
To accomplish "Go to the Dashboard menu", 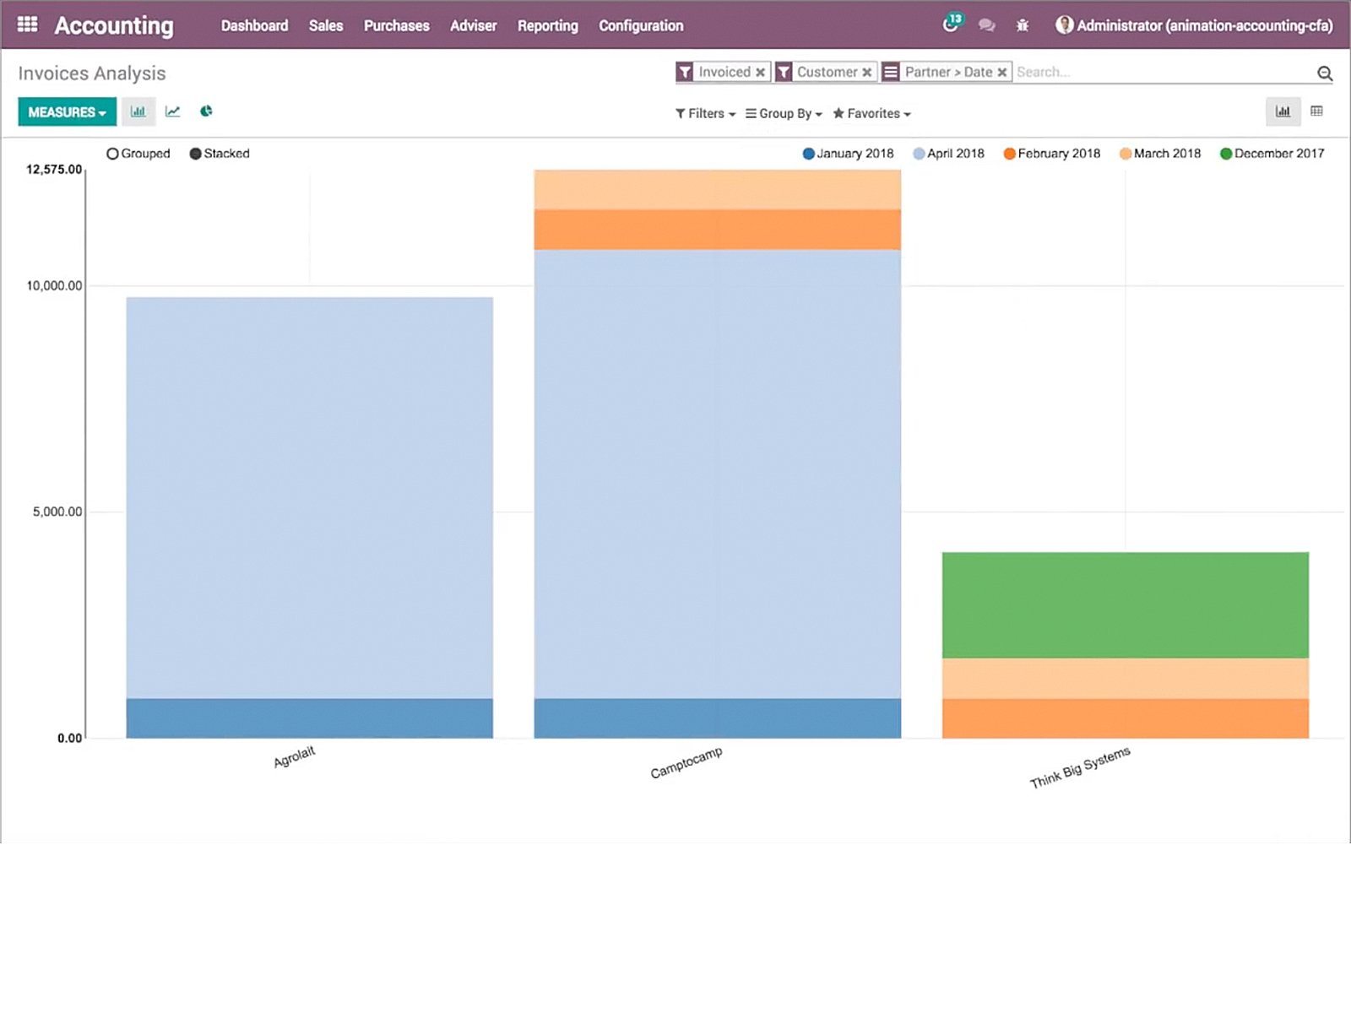I will coord(253,26).
